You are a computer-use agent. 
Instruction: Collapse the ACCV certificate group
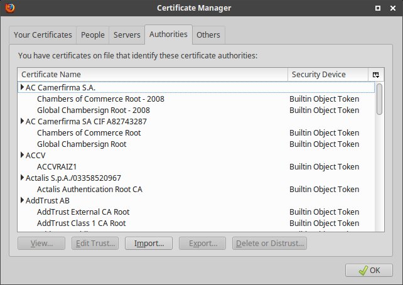(x=23, y=156)
